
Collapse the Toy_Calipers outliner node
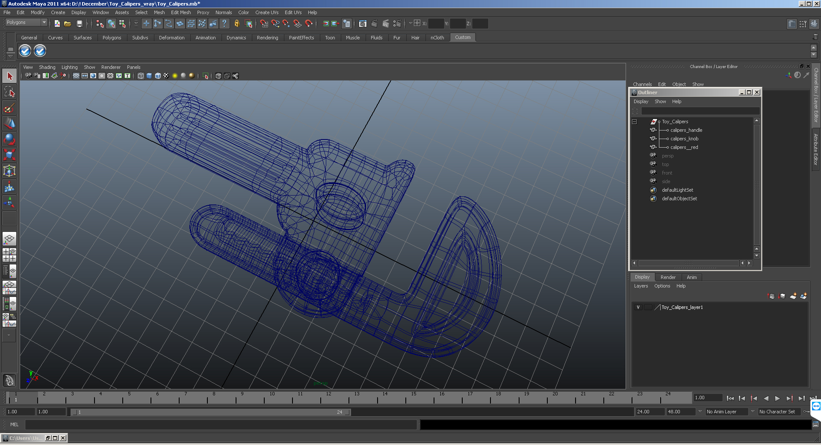[635, 122]
